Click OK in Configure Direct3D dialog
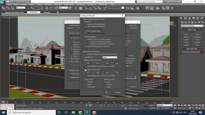 click(x=106, y=93)
